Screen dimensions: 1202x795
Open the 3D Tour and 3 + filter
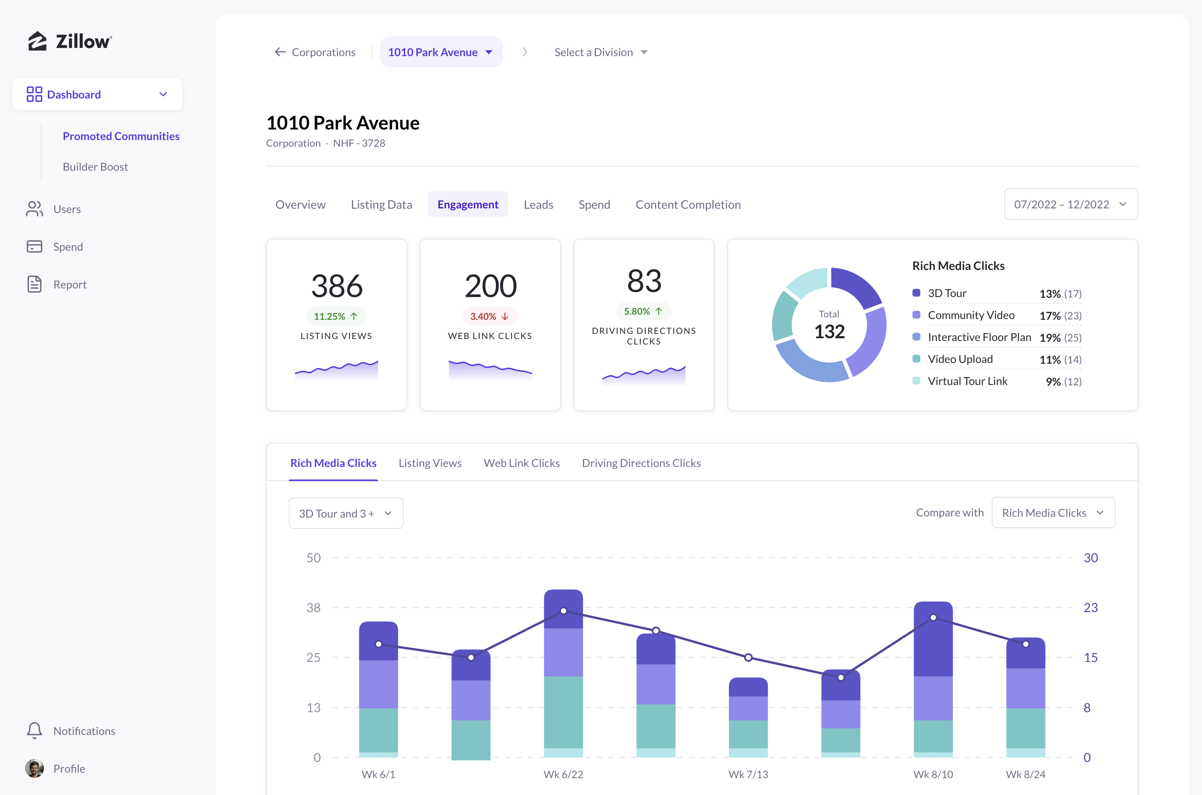point(346,513)
